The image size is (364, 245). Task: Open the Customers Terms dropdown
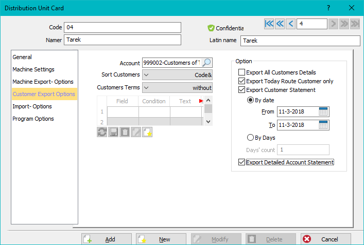177,88
